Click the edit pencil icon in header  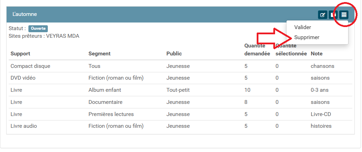point(323,15)
